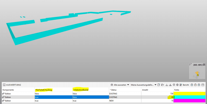
Task: Open the Alle auswerten dropdown arrow
Action: tap(128, 85)
